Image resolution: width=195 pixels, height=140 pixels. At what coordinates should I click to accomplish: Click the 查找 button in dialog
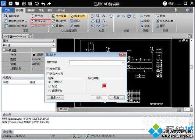point(99,97)
